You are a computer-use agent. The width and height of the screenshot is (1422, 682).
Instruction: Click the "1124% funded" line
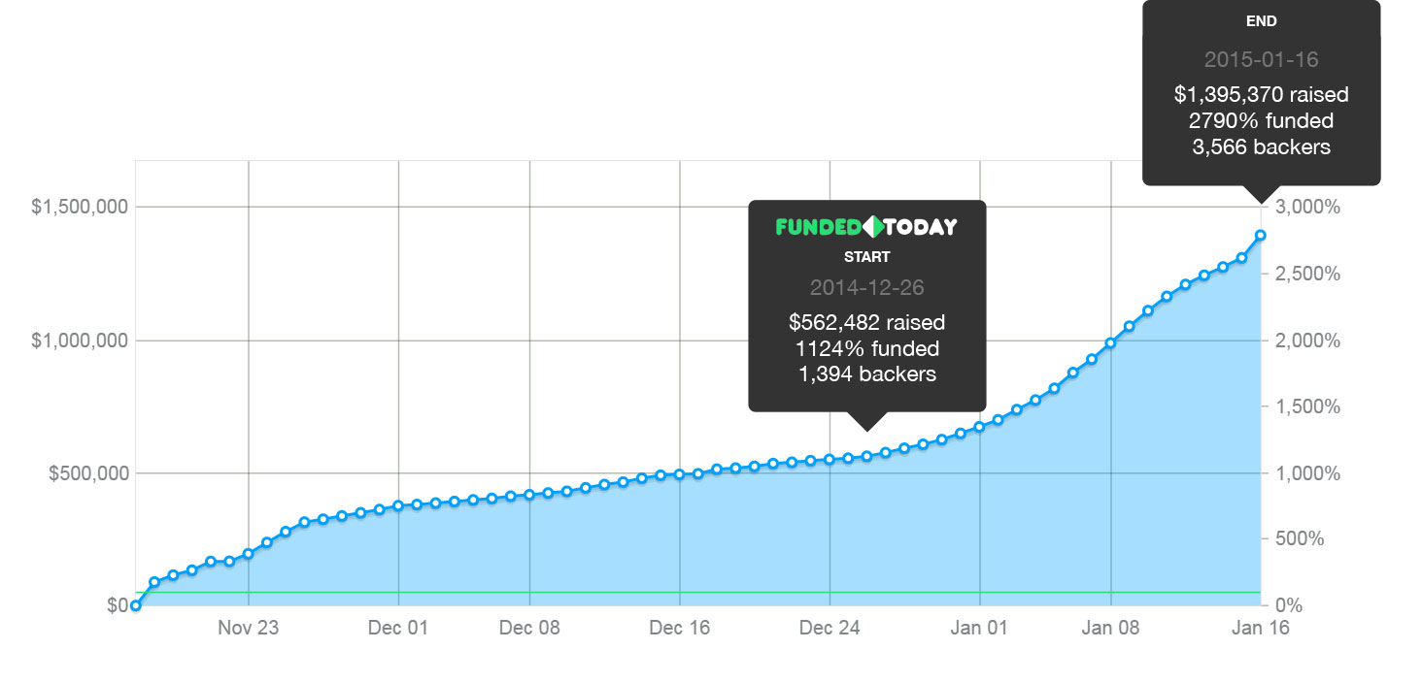[x=866, y=348]
